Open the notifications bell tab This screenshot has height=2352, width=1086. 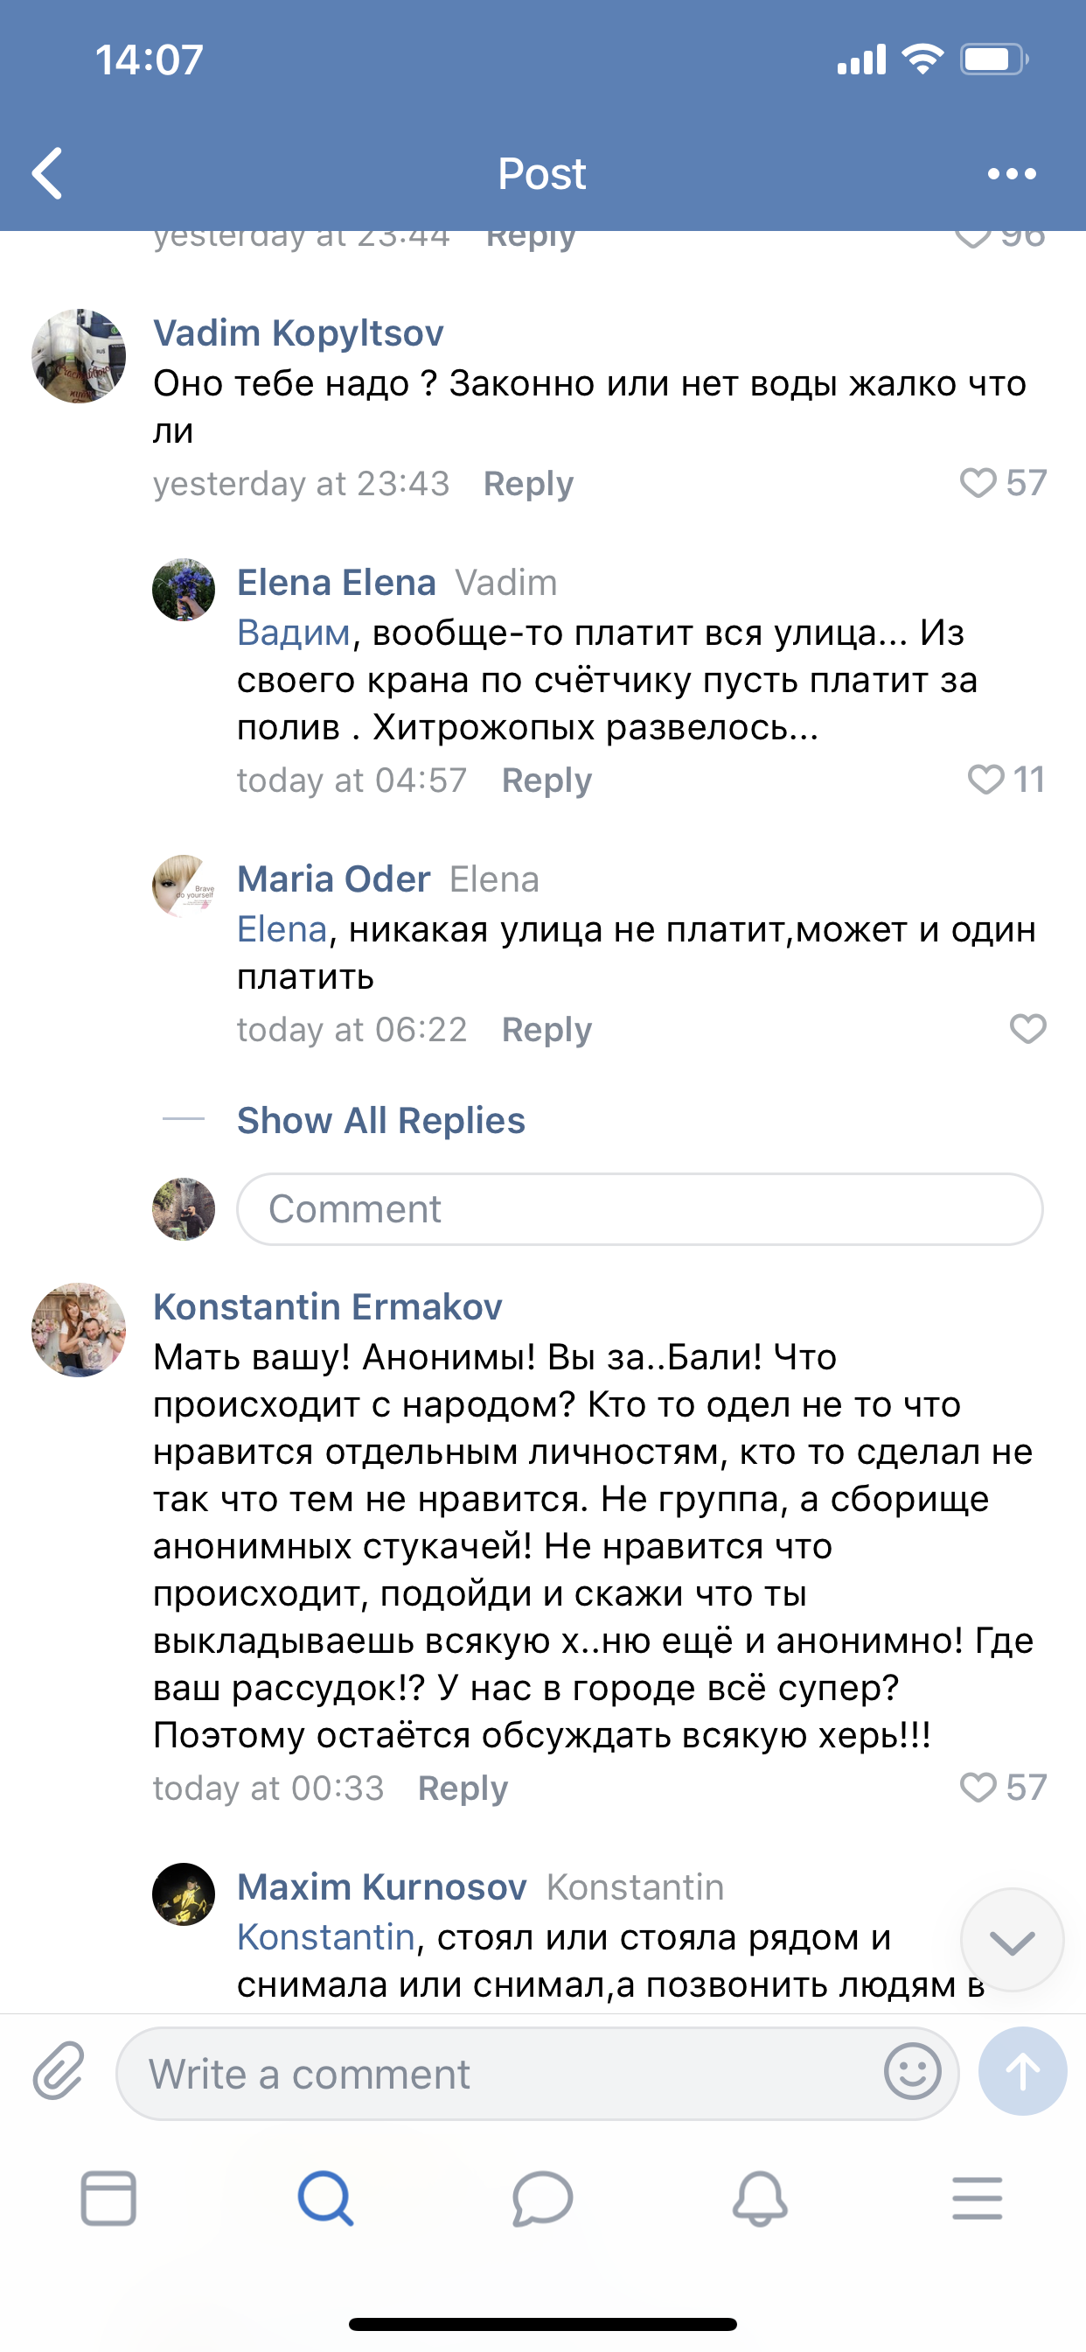(x=759, y=2198)
